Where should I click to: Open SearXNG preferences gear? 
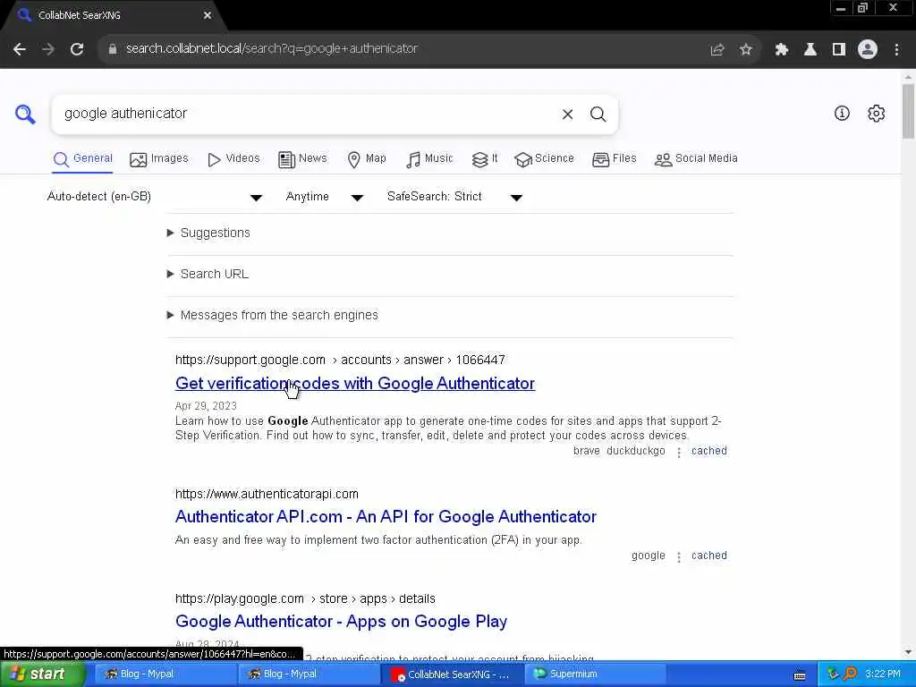coord(876,114)
